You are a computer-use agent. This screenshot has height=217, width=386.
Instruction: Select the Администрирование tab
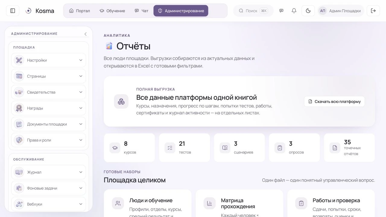181,11
